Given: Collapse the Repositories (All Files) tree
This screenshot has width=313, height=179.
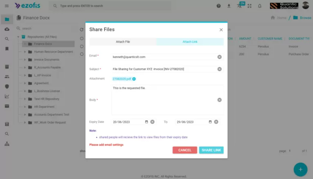Looking at the screenshot, I should tap(18, 37).
